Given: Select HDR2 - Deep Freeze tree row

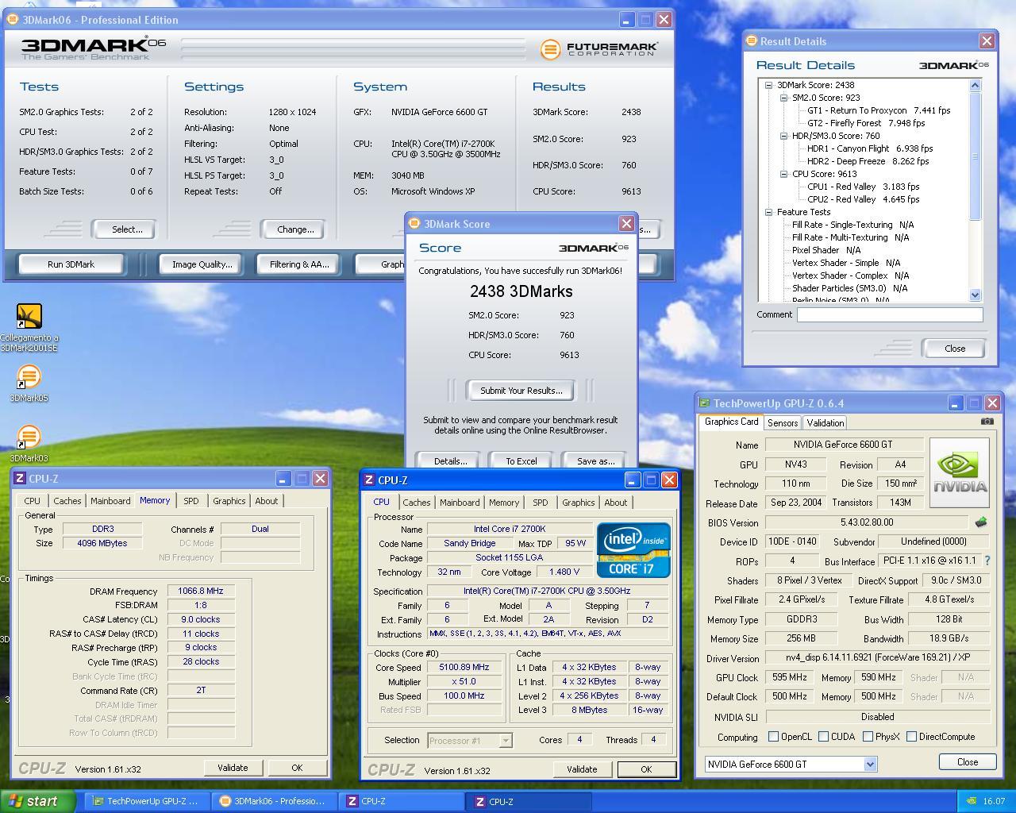Looking at the screenshot, I should coord(868,161).
